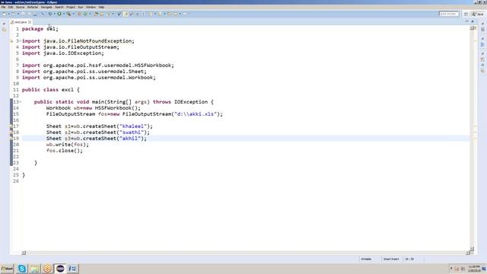Collapse the imports fold at line 3

pyautogui.click(x=20, y=41)
